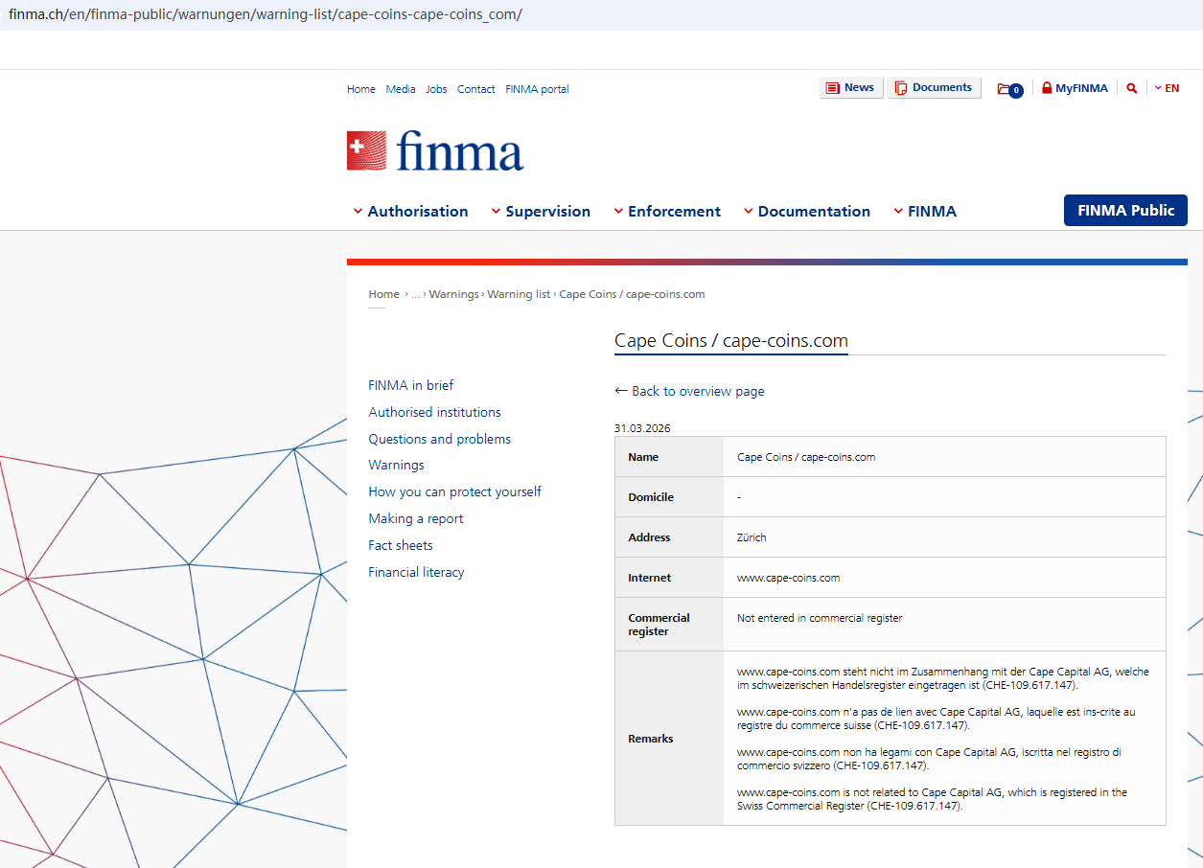Open the FINMA menu in navigation
This screenshot has width=1203, height=868.
[925, 212]
